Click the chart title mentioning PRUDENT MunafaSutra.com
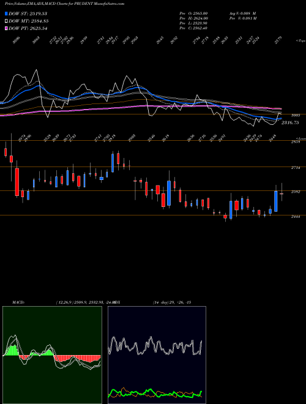This screenshot has height=404, width=306. tap(64, 4)
